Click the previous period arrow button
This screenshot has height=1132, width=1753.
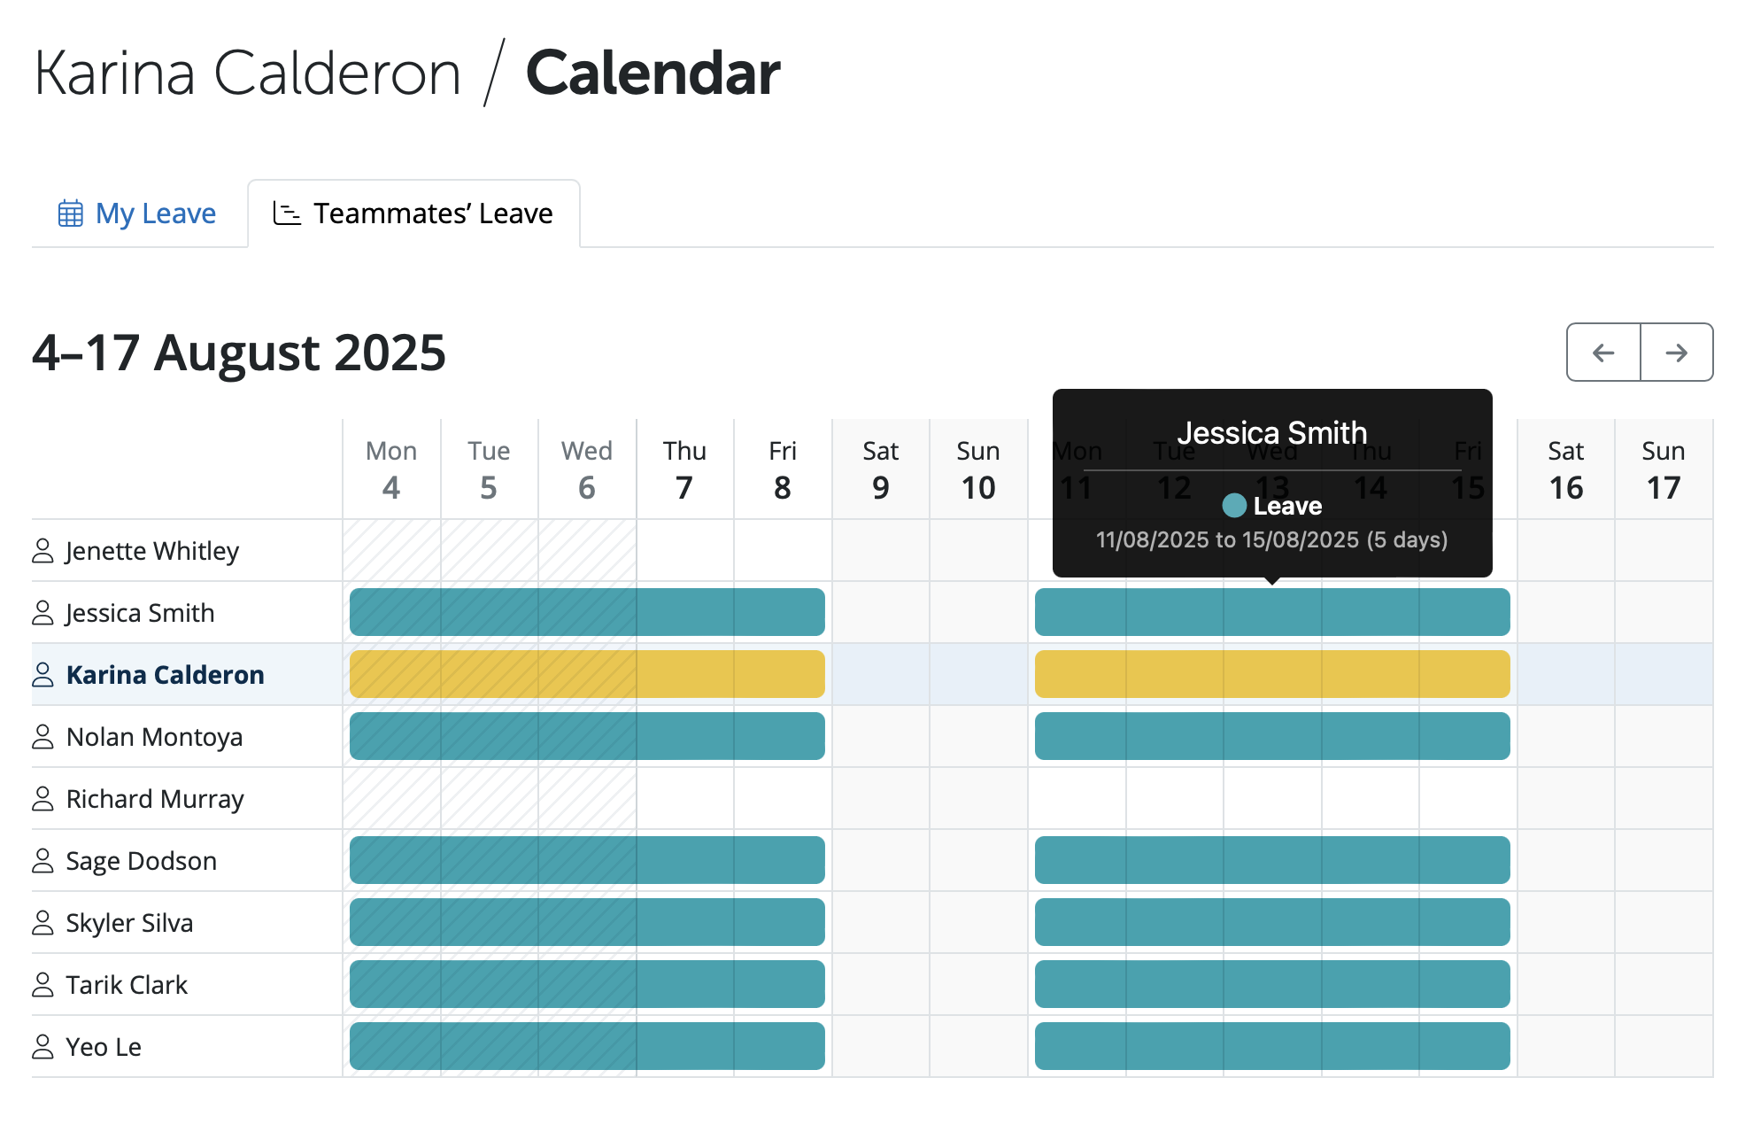click(1602, 353)
